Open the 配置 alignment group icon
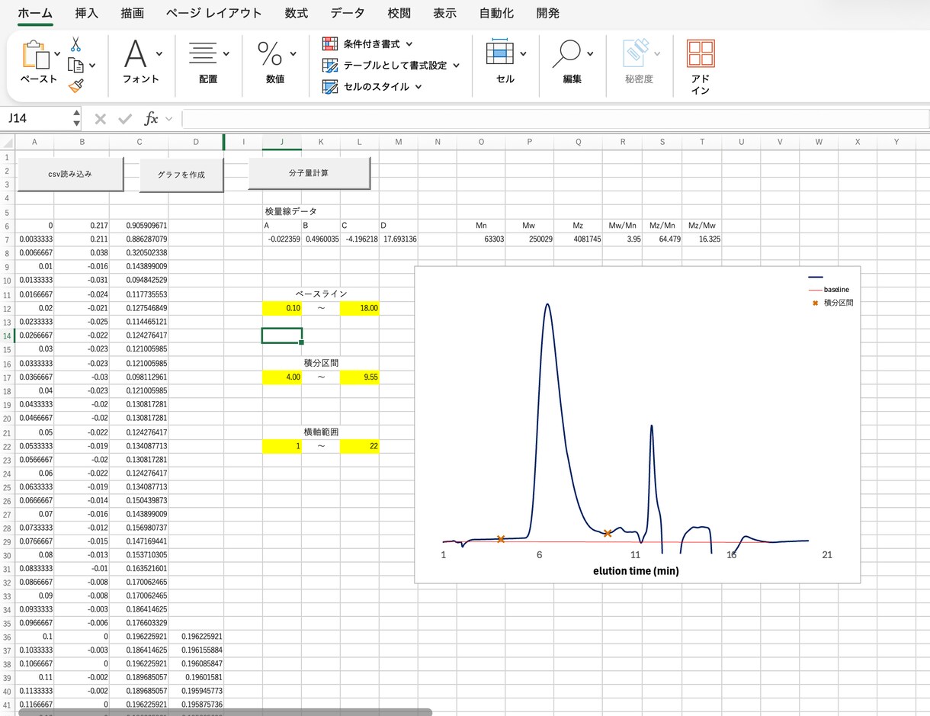930x716 pixels. tap(202, 53)
